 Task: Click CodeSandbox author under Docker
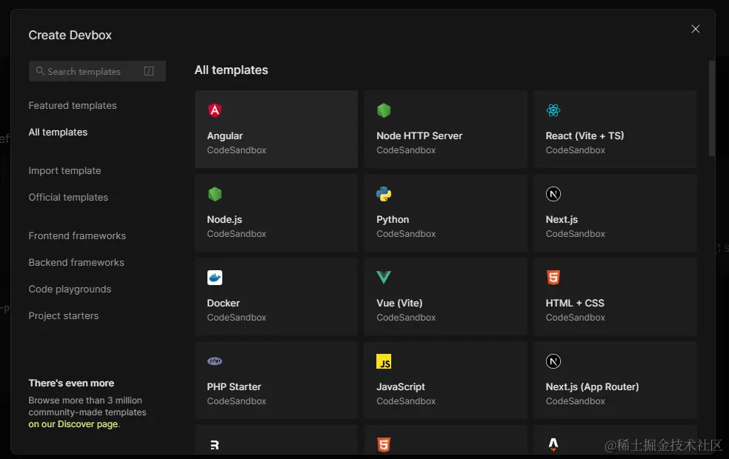point(236,318)
